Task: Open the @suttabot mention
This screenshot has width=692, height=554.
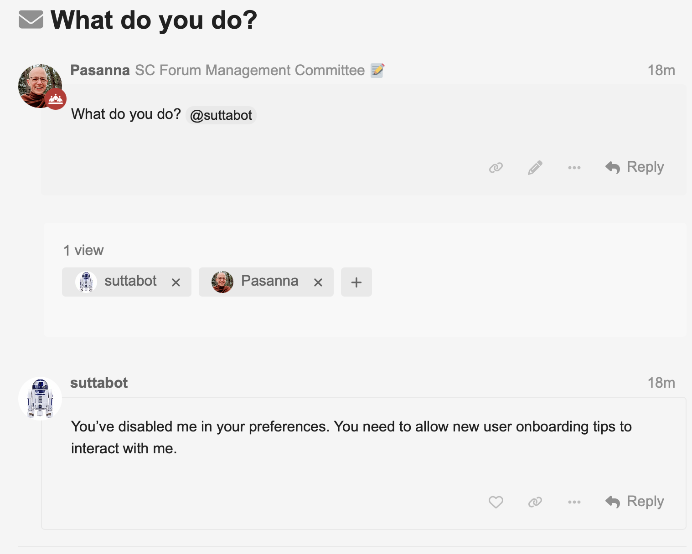Action: click(221, 115)
